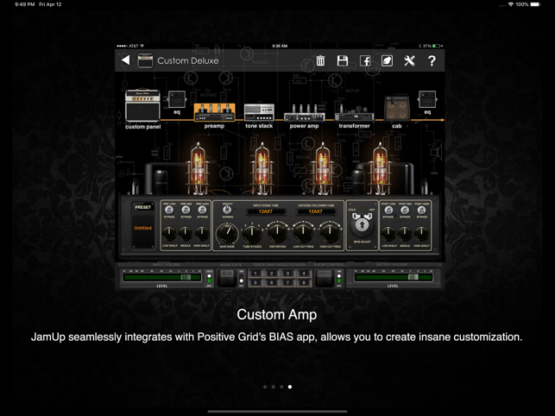Click the bias adjust arrow dial
The image size is (555, 416).
(x=362, y=224)
